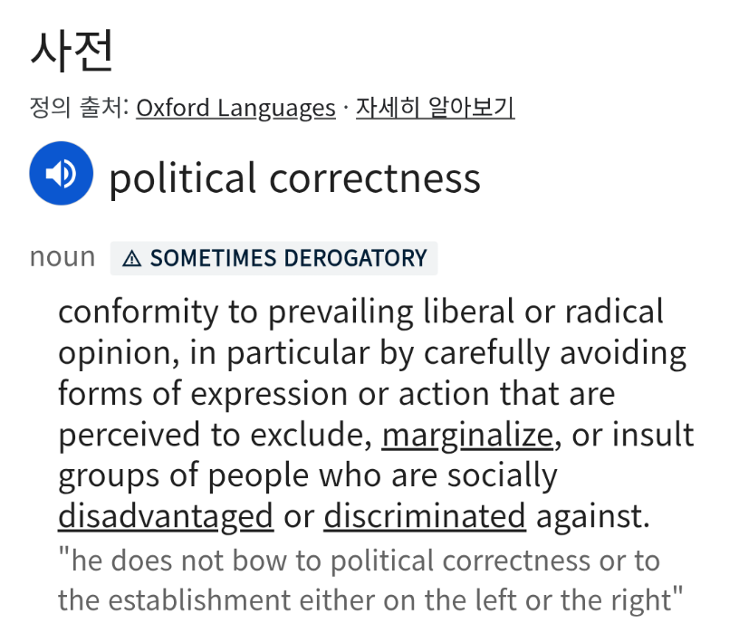
Task: Follow the underlined word marginalize
Action: 467,434
